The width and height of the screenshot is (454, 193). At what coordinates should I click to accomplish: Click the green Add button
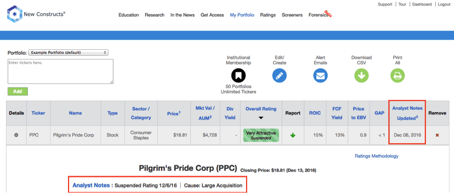pyautogui.click(x=17, y=91)
